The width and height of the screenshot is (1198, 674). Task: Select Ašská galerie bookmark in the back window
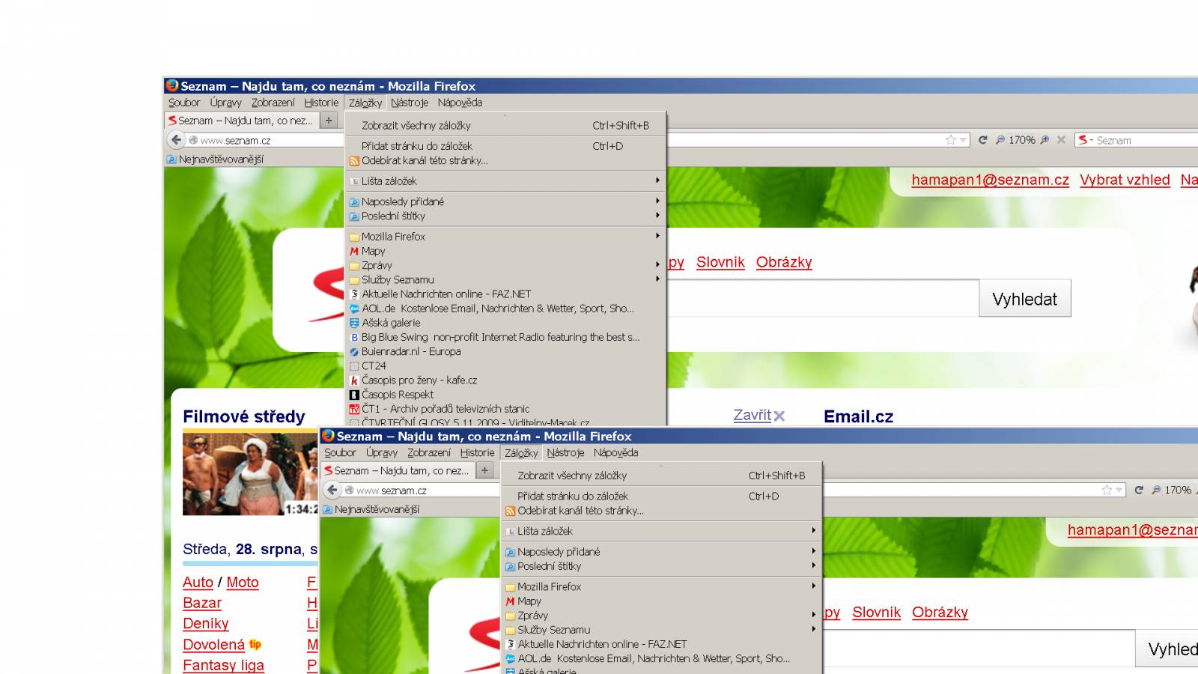505,323
